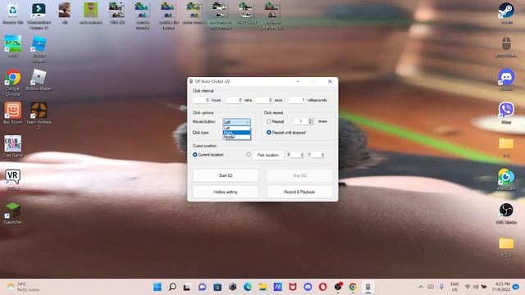Viewport: 525px width, 295px height.
Task: Click the Y coordinate field
Action: 318,155
